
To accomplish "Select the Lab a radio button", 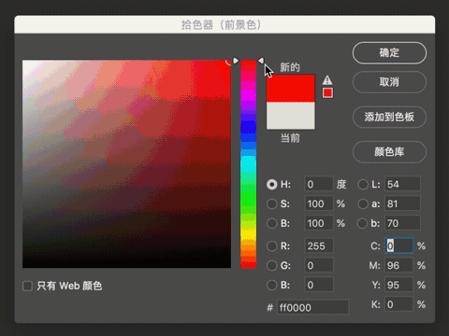I will (363, 203).
